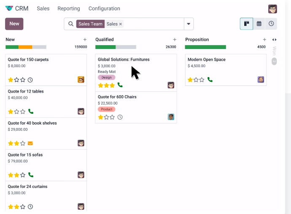This screenshot has height=214, width=291.
Task: Switch to activity clock view
Action: (x=271, y=24)
